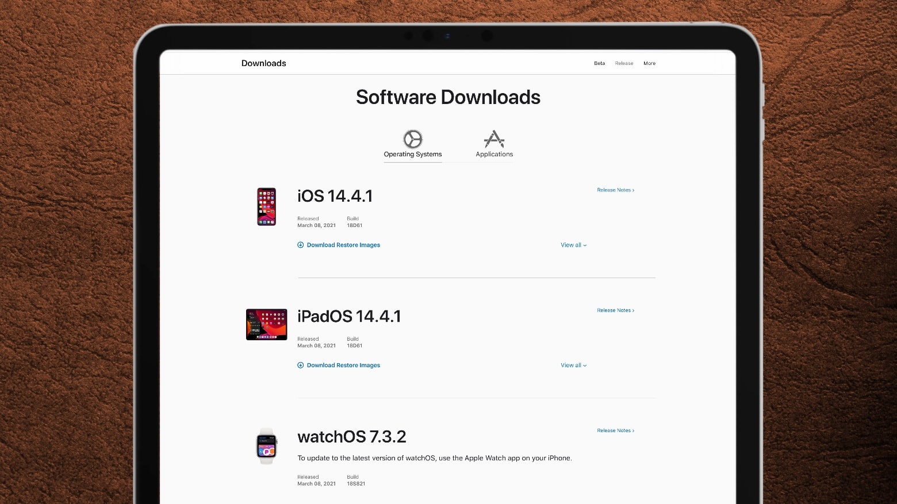Click the iPad icon next to iPadOS 14.4.1

pos(266,324)
